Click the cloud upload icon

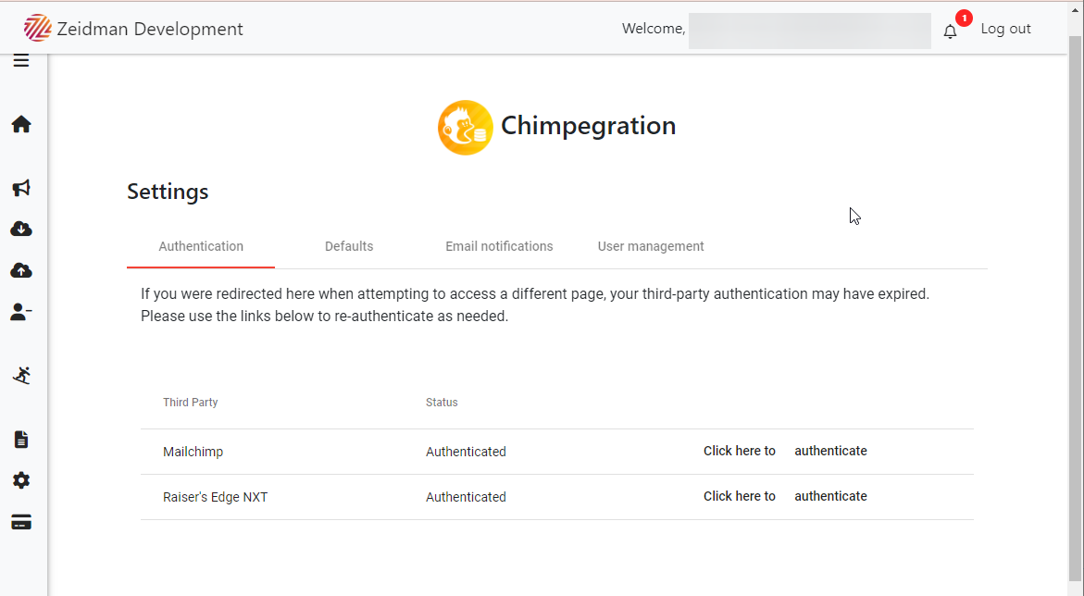(x=21, y=270)
